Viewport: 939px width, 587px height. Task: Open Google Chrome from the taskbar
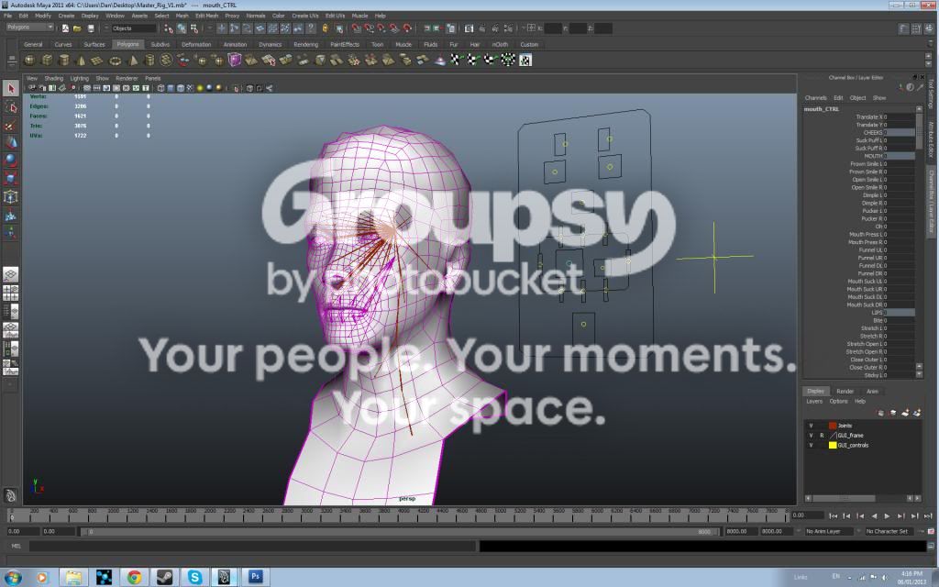click(134, 577)
